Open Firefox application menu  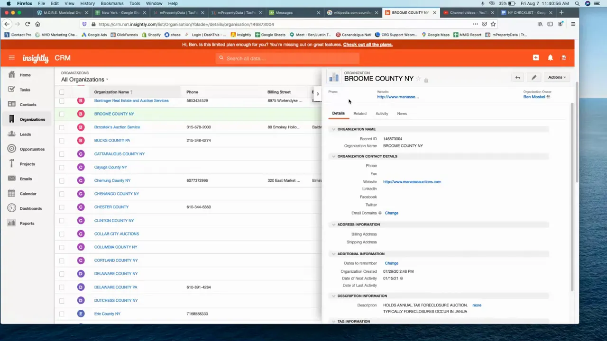click(x=573, y=24)
